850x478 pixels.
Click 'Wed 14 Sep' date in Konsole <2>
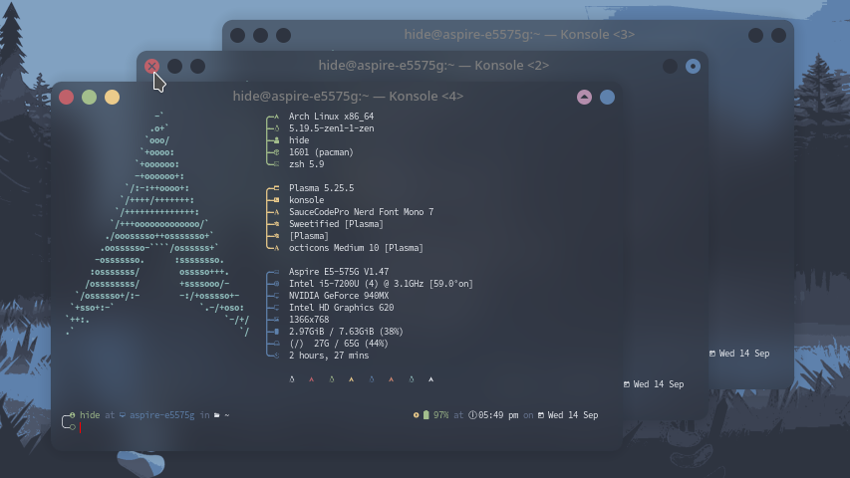point(658,384)
